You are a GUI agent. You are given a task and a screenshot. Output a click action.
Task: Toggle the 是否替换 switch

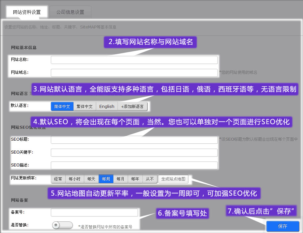(62, 225)
